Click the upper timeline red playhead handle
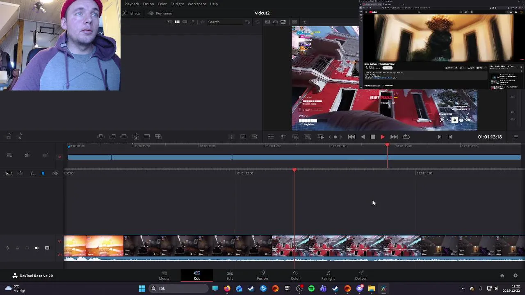525x295 pixels. click(387, 145)
